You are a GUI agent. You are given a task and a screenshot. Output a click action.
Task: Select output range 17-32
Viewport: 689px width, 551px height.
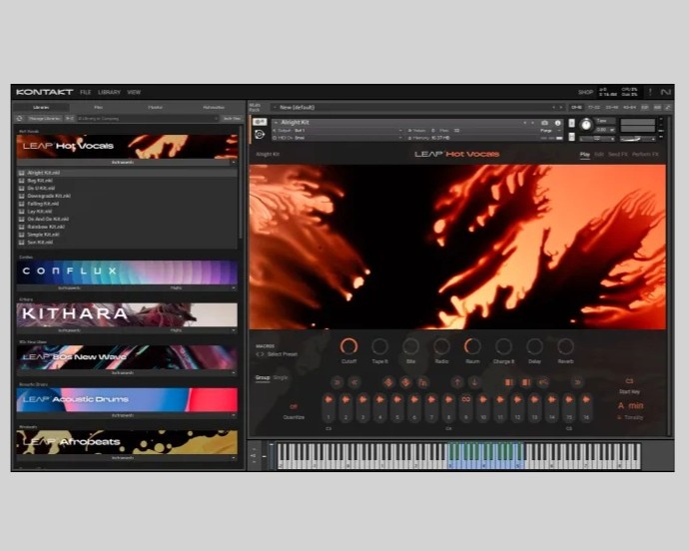coord(594,107)
